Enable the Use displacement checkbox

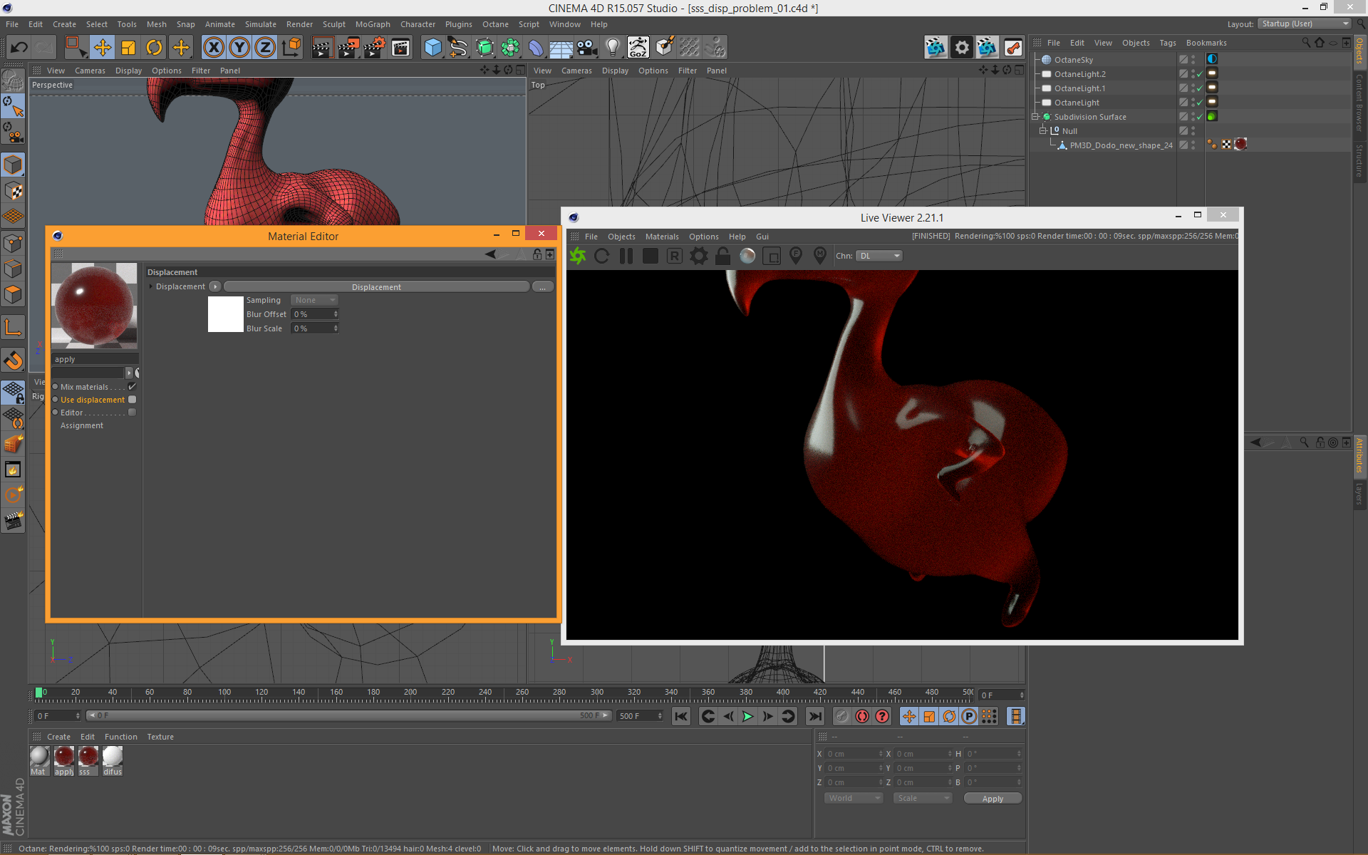coord(132,400)
